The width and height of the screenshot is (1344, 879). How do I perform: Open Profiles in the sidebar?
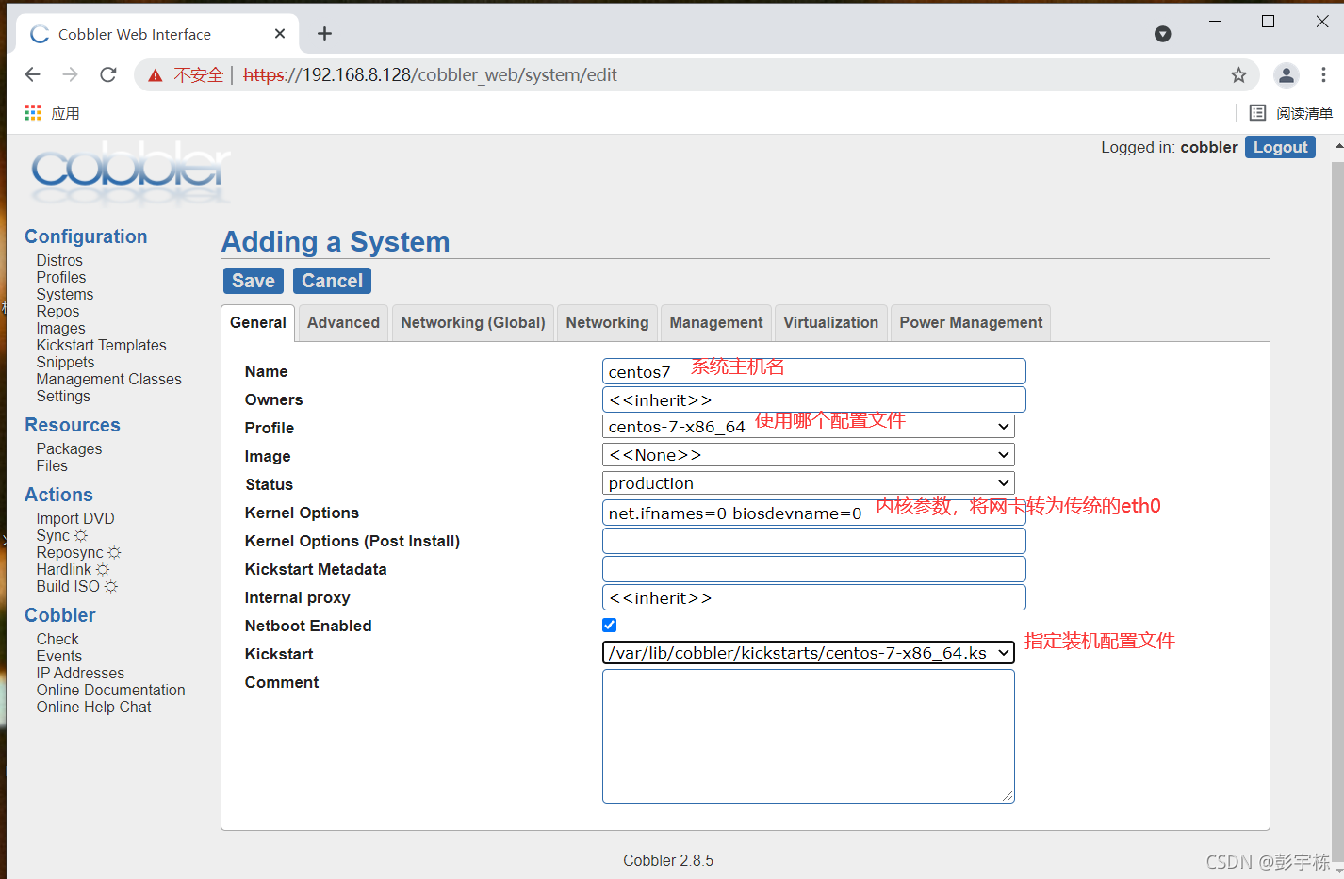point(61,277)
